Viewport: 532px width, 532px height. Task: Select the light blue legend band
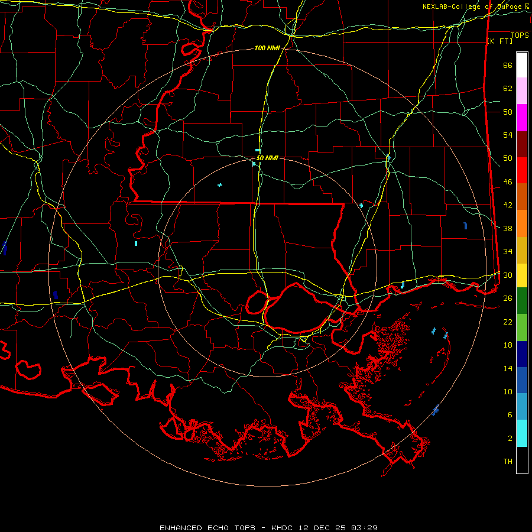tap(522, 407)
